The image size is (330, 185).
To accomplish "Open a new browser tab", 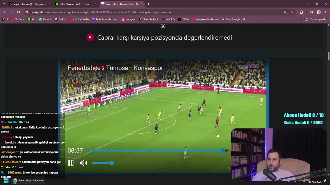I will point(148,4).
